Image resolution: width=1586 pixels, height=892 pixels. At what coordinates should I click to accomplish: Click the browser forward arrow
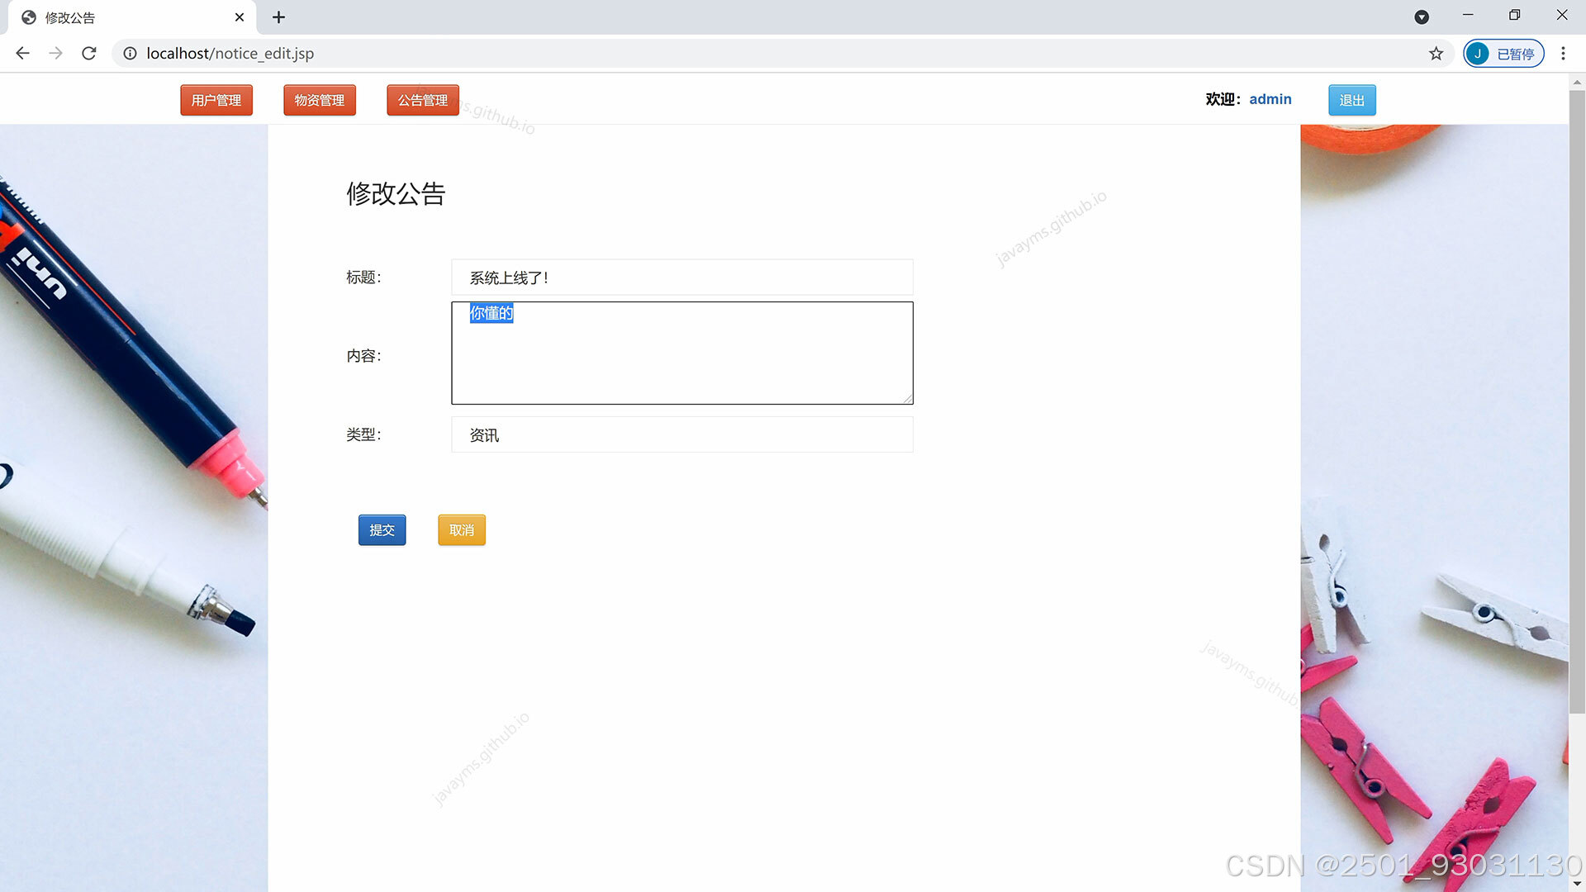click(x=55, y=53)
